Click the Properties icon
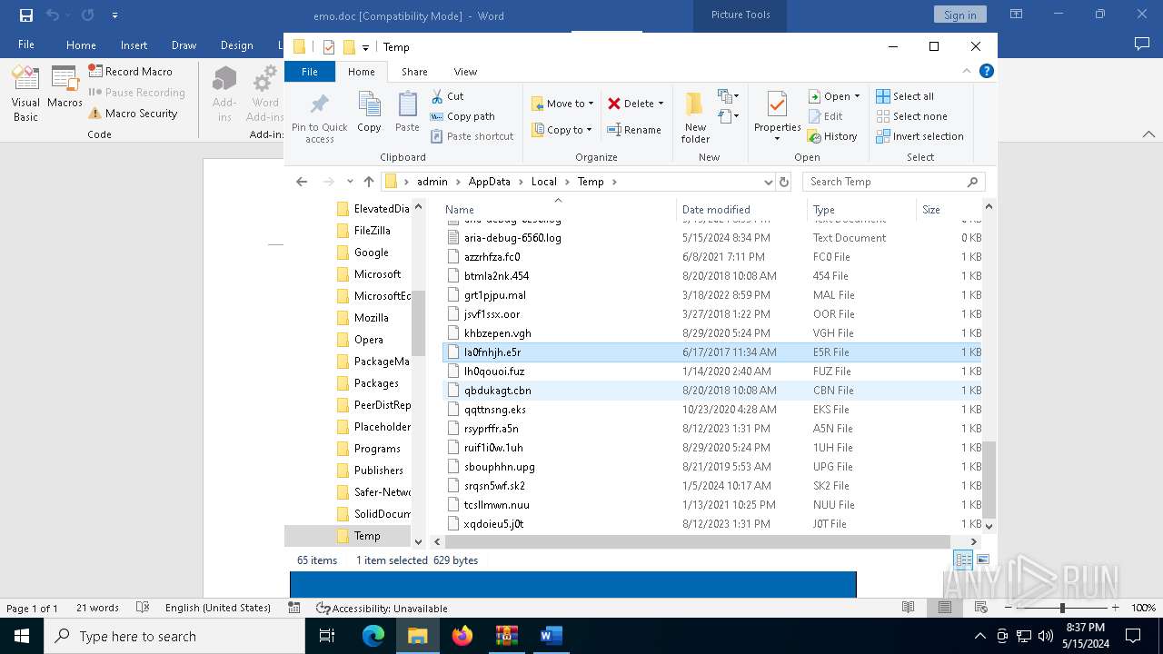 [x=777, y=103]
